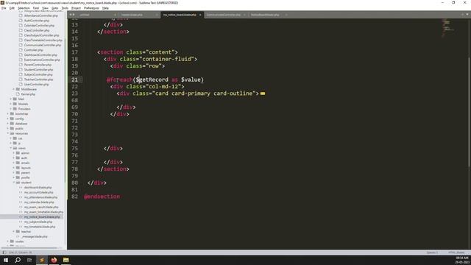Expand the Providers folder arrow
The image size is (471, 265).
(x=10, y=109)
